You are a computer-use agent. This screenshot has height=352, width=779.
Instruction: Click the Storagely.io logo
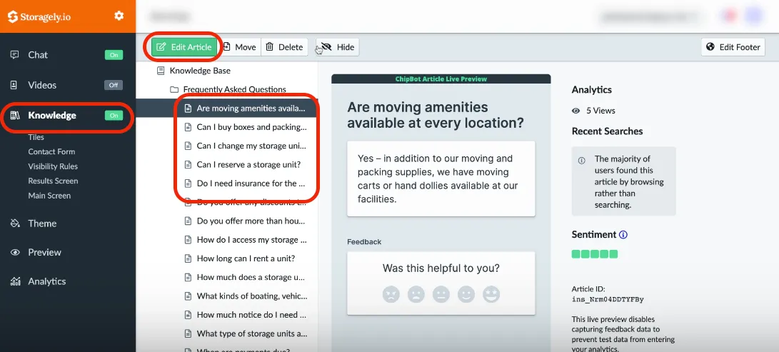39,17
